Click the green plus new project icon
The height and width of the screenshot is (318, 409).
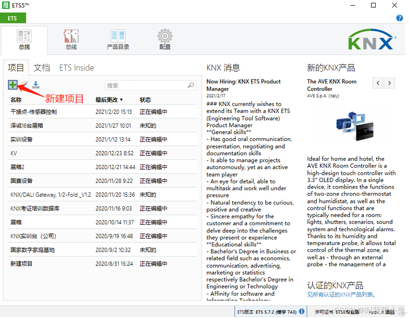pos(13,85)
